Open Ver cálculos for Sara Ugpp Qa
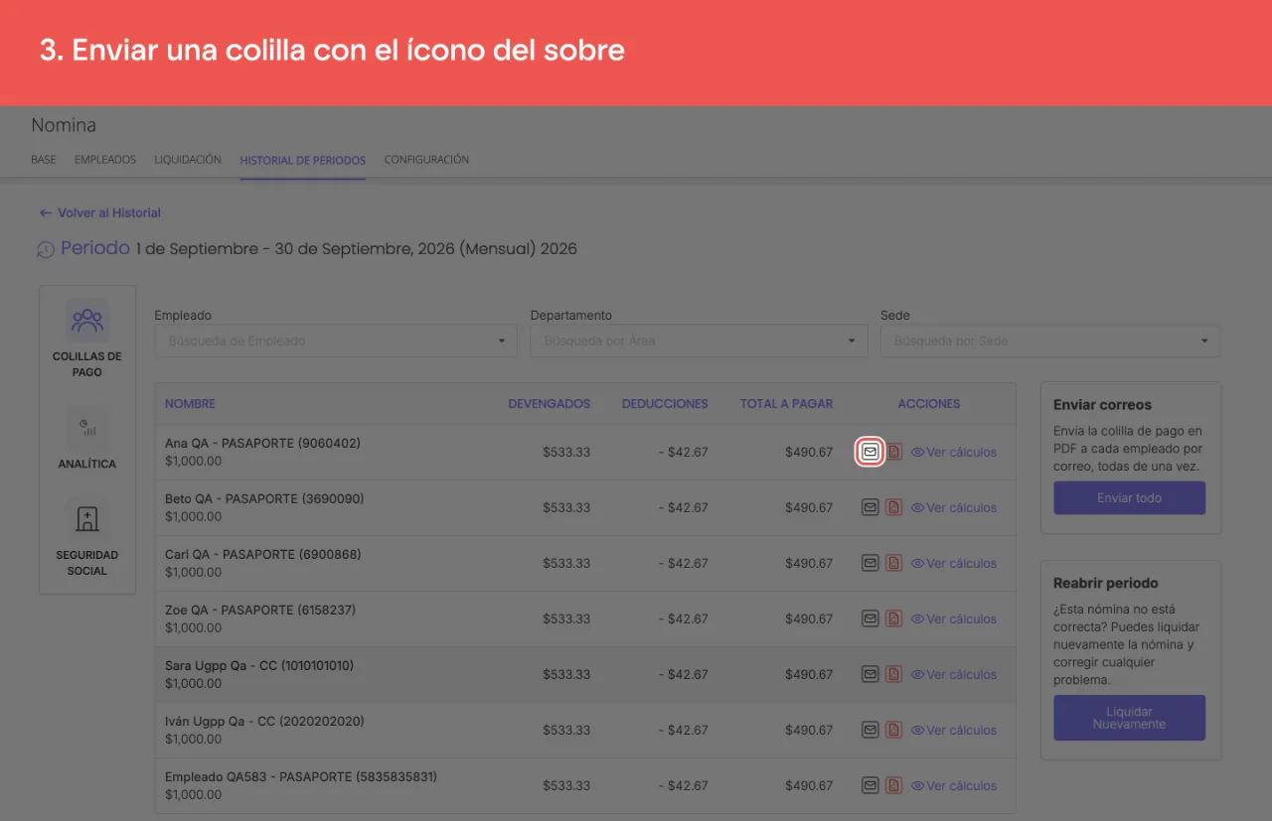The height and width of the screenshot is (821, 1272). click(954, 674)
